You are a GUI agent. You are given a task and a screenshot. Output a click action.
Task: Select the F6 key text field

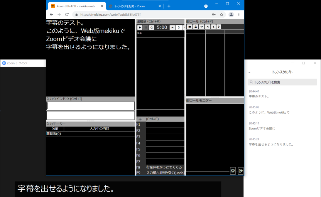click(x=165, y=155)
